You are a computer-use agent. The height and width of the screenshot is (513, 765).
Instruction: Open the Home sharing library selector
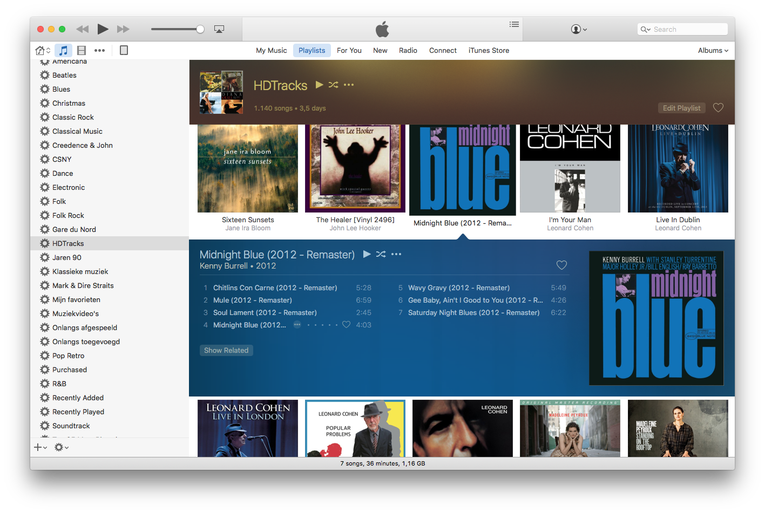click(43, 50)
